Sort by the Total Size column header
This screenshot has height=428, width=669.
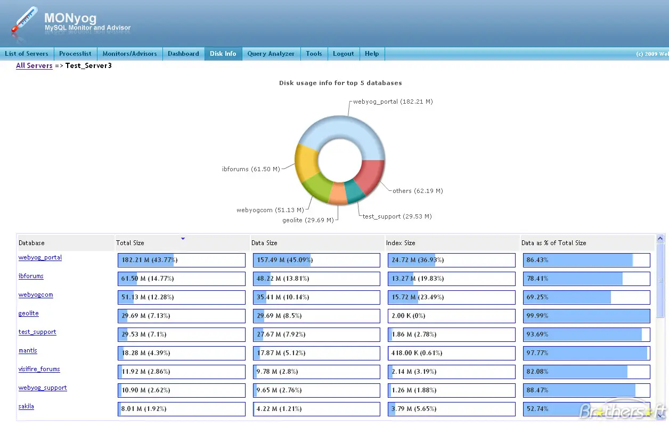182,243
